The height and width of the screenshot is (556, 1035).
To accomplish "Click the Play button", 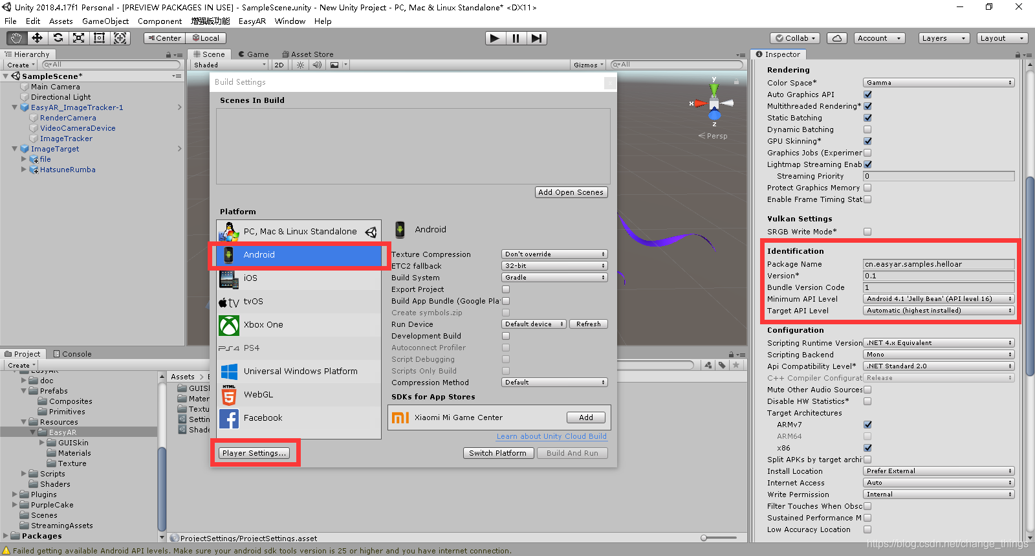I will tap(495, 38).
